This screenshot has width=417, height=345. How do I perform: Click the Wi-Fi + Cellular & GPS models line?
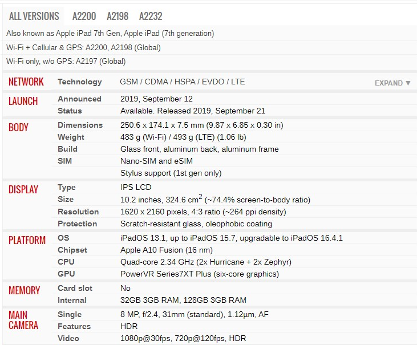(x=83, y=48)
